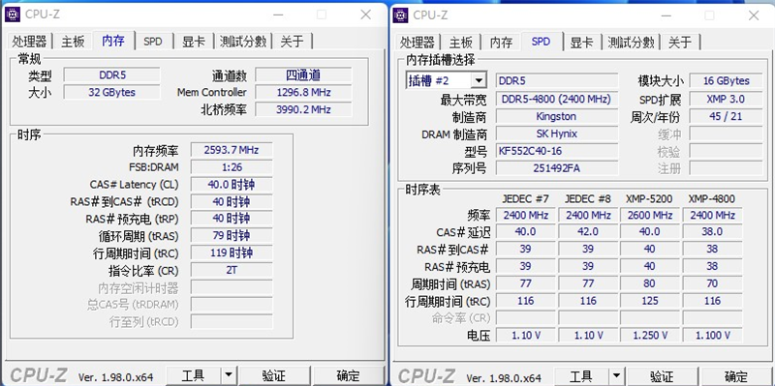
Task: Click the XMP-5200 column header
Action: click(649, 199)
